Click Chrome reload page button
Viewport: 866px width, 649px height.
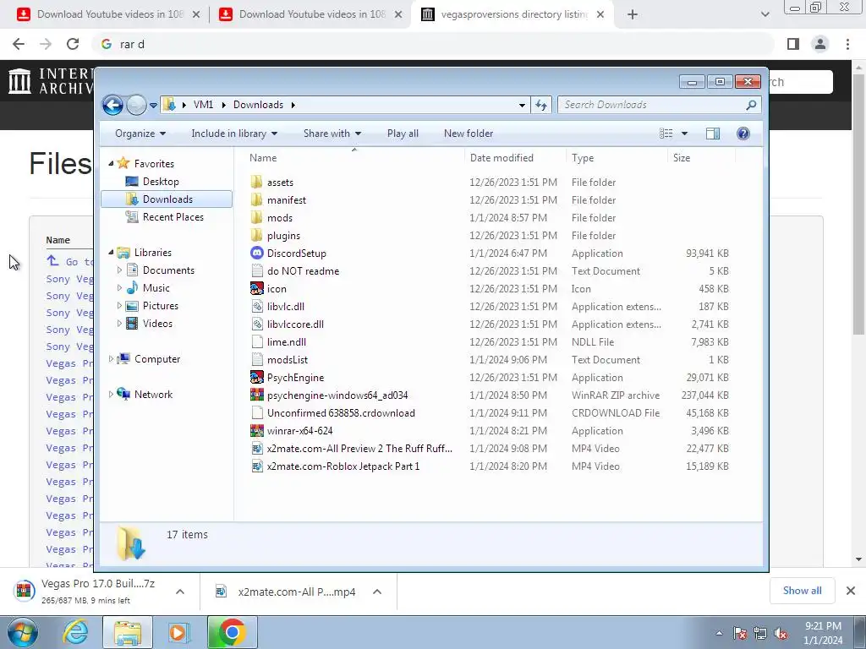73,44
